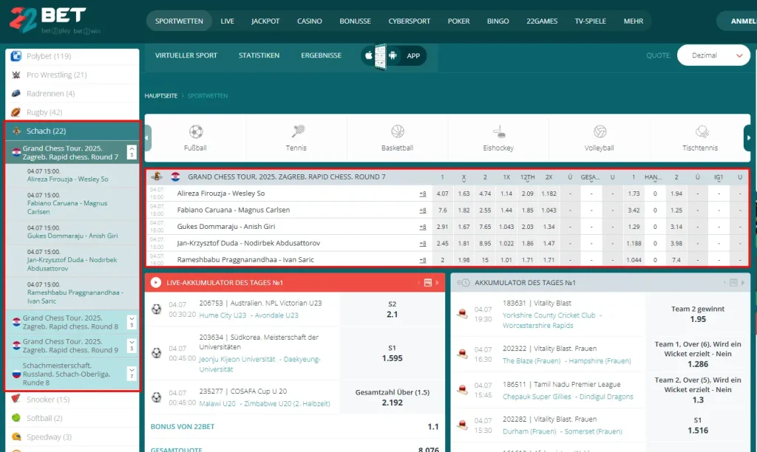Select the Radrennen cycling icon

point(16,93)
